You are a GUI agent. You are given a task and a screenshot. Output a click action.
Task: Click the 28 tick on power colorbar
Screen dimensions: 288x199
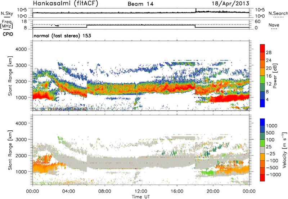click(x=269, y=52)
